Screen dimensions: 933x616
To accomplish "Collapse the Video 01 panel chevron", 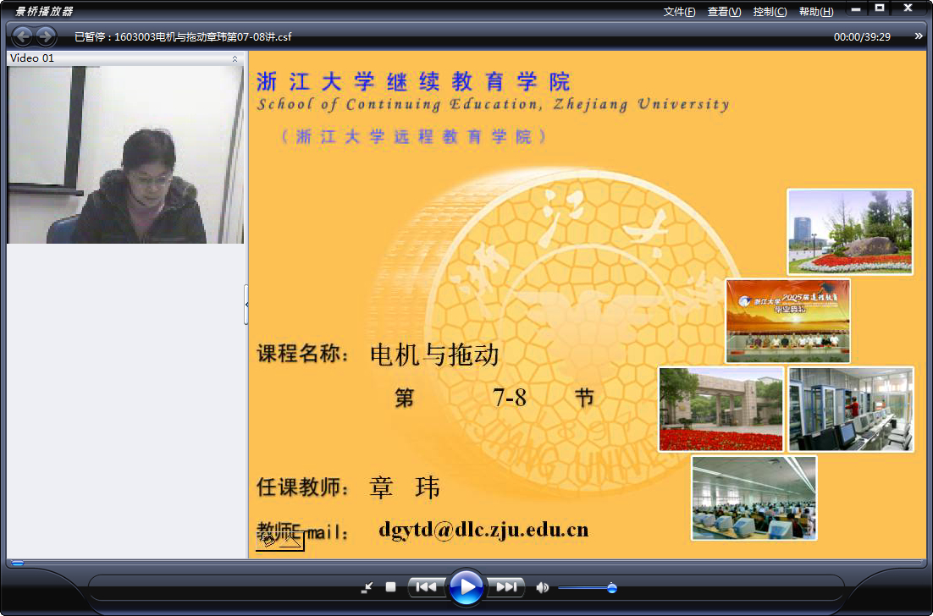I will 235,58.
